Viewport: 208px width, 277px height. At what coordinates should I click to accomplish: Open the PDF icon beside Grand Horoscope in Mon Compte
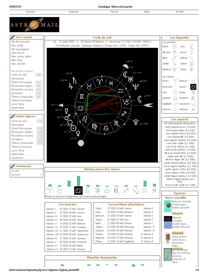pos(39,82)
